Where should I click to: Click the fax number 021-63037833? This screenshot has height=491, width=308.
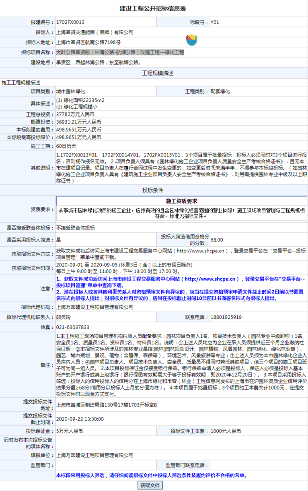pyautogui.click(x=72, y=327)
